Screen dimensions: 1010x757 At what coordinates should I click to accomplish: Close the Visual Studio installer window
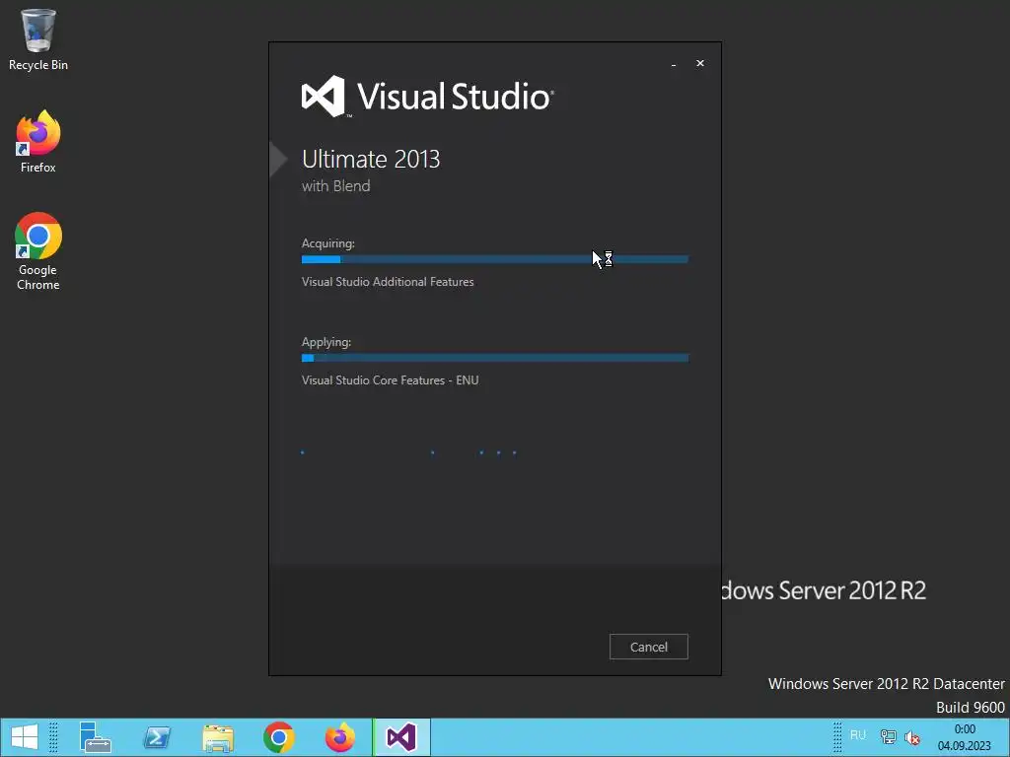pyautogui.click(x=700, y=63)
